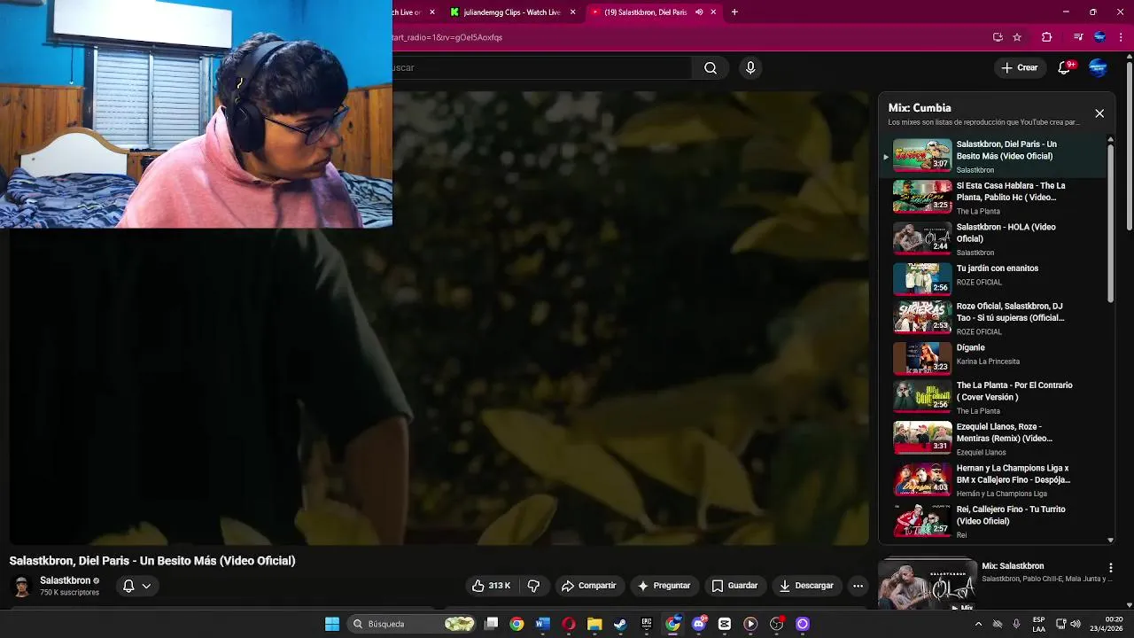
Task: Show hidden system tray icons chevron
Action: click(x=978, y=624)
